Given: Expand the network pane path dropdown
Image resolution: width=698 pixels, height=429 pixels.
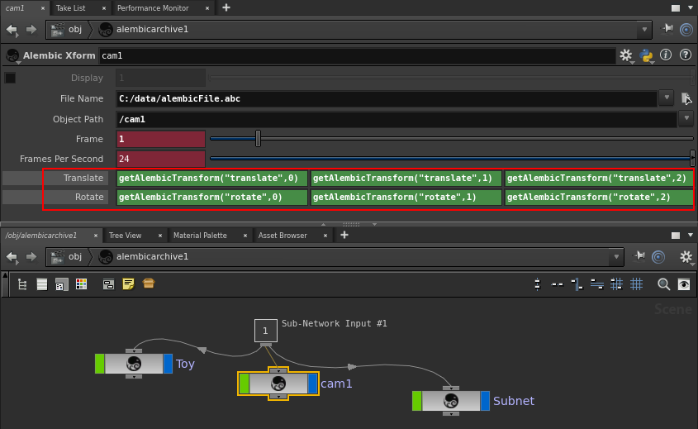Looking at the screenshot, I should click(x=616, y=257).
